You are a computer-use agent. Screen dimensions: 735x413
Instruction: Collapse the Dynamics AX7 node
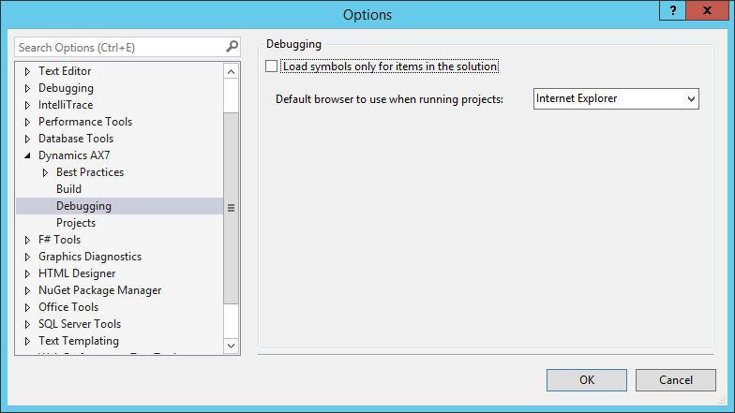click(27, 155)
